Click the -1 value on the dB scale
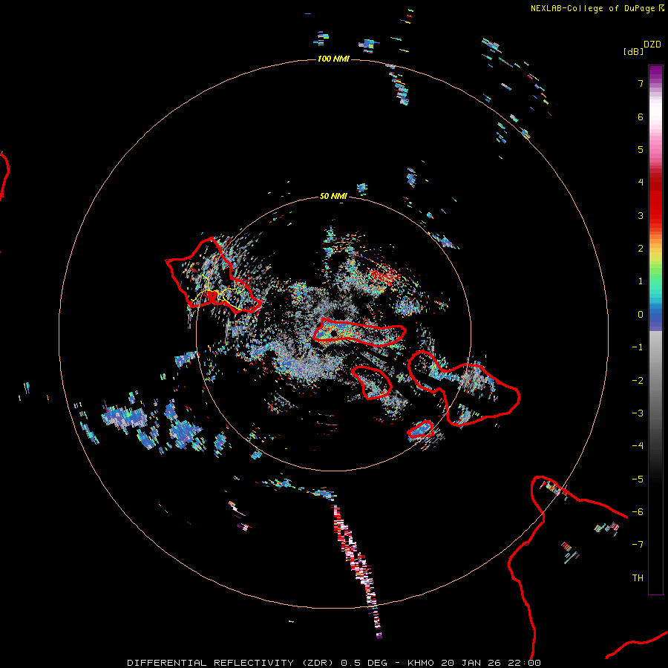The image size is (668, 668). [638, 347]
